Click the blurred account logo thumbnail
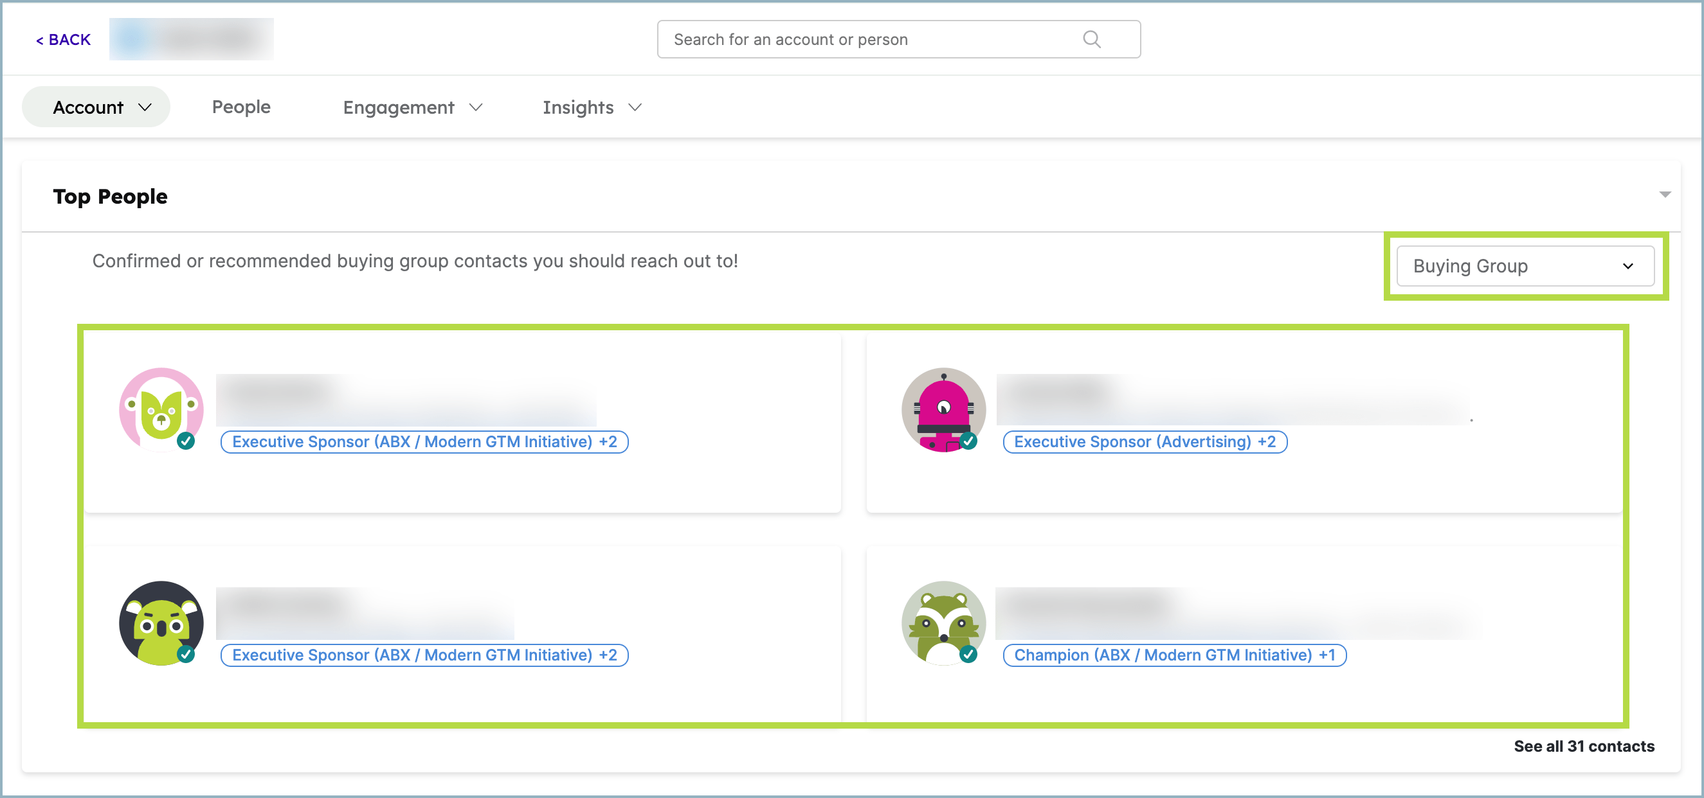This screenshot has width=1704, height=798. 191,40
